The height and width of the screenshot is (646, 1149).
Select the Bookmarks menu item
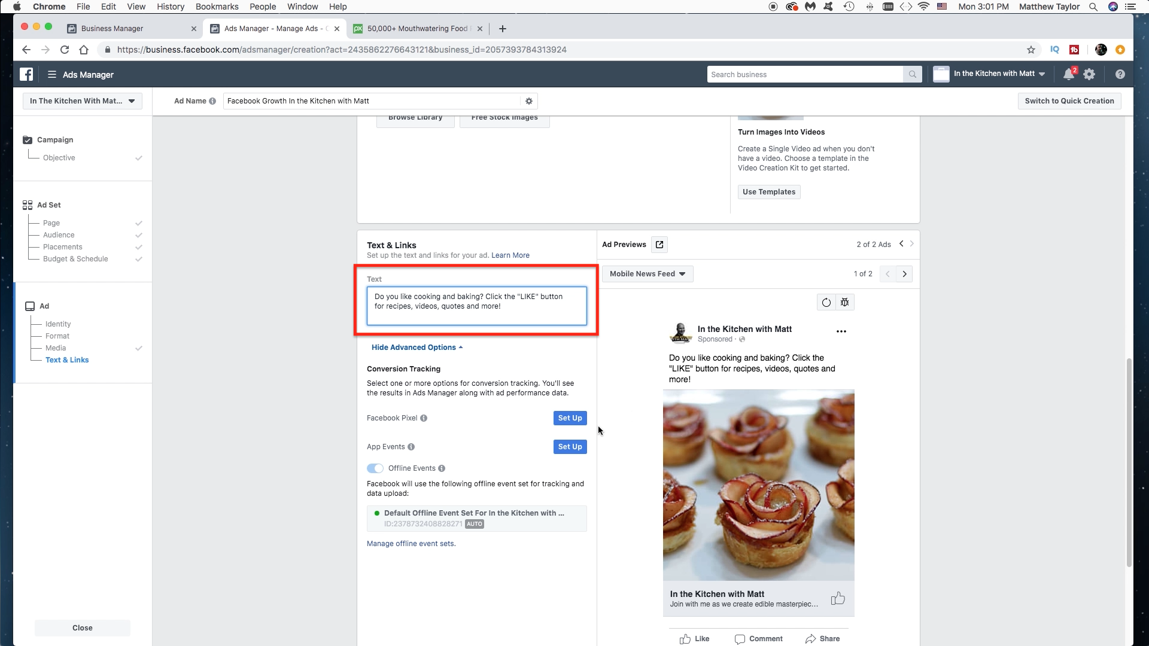tap(217, 7)
